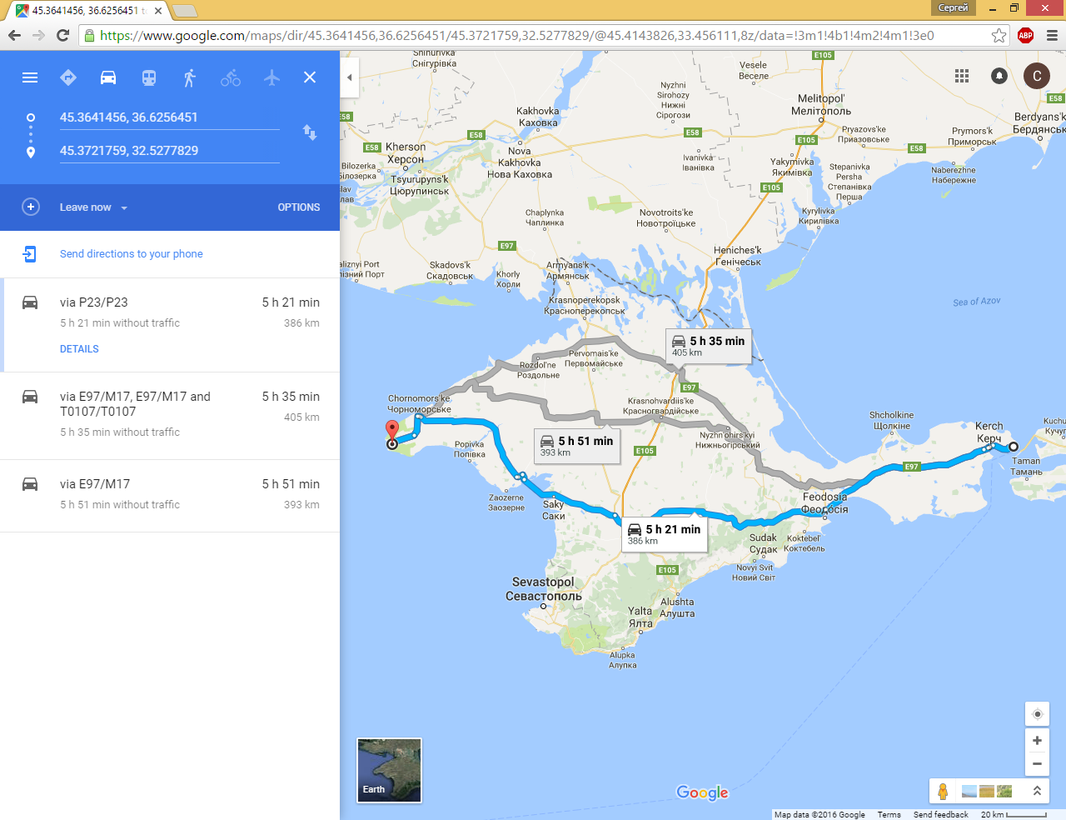Viewport: 1066px width, 820px height.
Task: Select route via E97/M17 393 km
Action: pos(170,496)
